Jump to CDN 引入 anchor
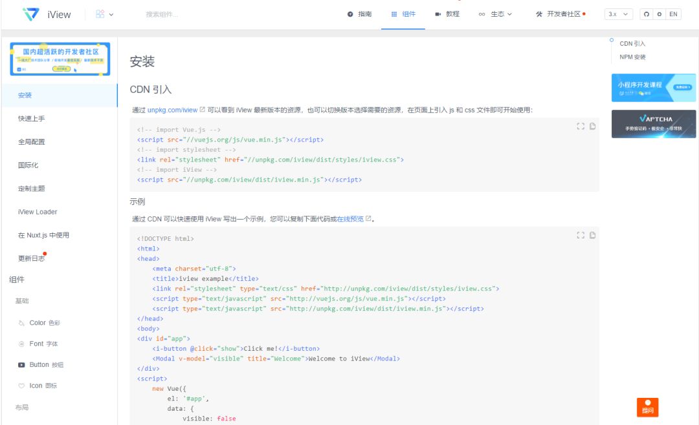This screenshot has width=699, height=425. (x=632, y=44)
